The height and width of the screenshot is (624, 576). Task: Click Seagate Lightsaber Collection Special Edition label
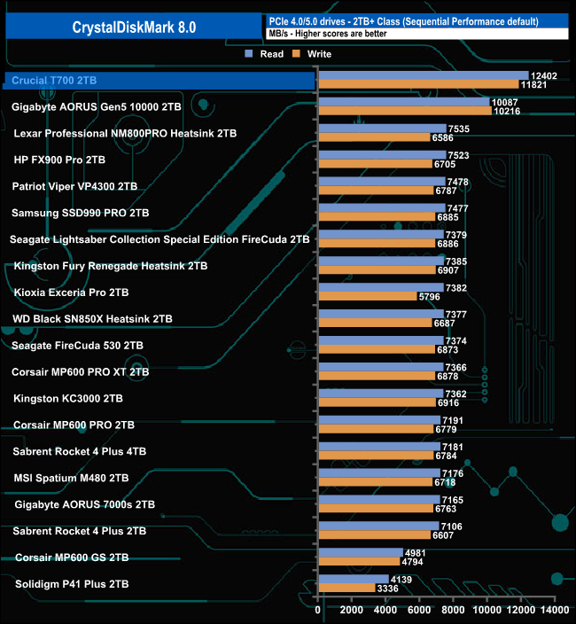tap(160, 239)
